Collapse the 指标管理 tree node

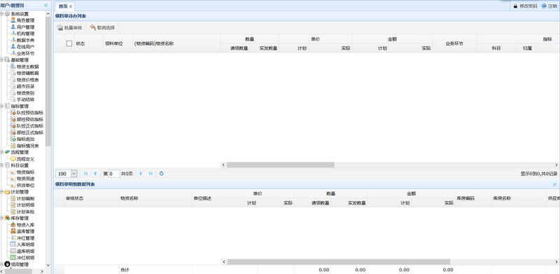click(2, 106)
